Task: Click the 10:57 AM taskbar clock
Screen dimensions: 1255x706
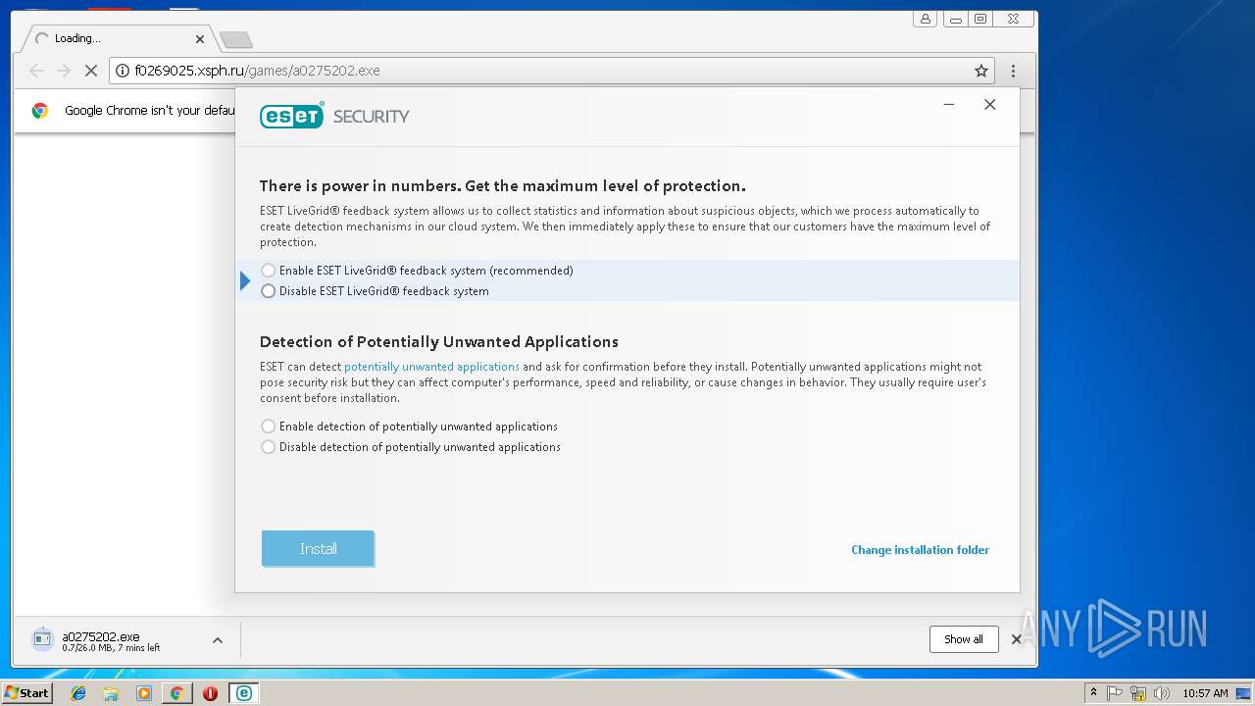Action: pyautogui.click(x=1205, y=693)
